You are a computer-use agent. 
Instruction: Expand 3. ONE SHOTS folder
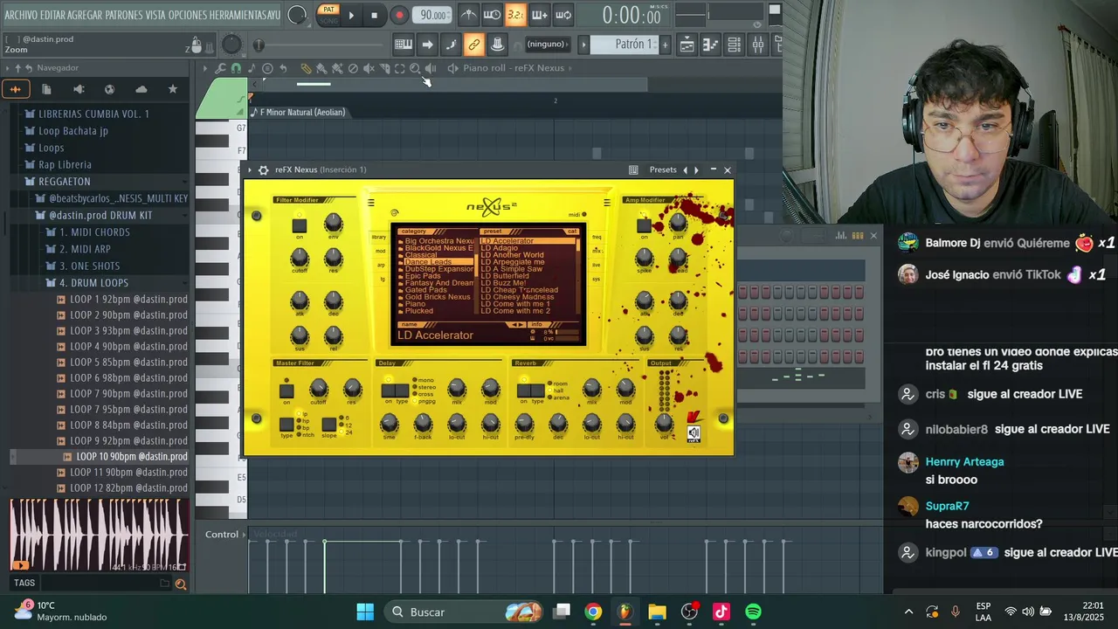pos(89,266)
